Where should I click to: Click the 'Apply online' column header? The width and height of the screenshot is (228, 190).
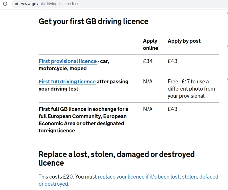150,44
